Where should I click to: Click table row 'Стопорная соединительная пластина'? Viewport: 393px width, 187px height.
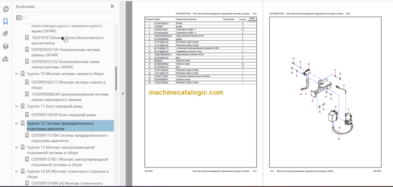[201, 76]
